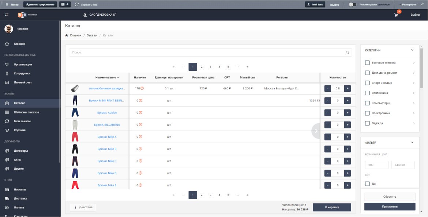Check the Спорт и отдых category
The height and width of the screenshot is (217, 428).
367,83
